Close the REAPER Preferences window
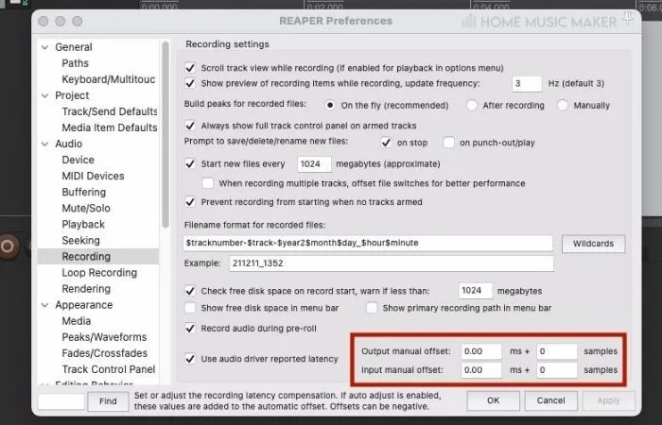662x425 pixels. point(44,21)
